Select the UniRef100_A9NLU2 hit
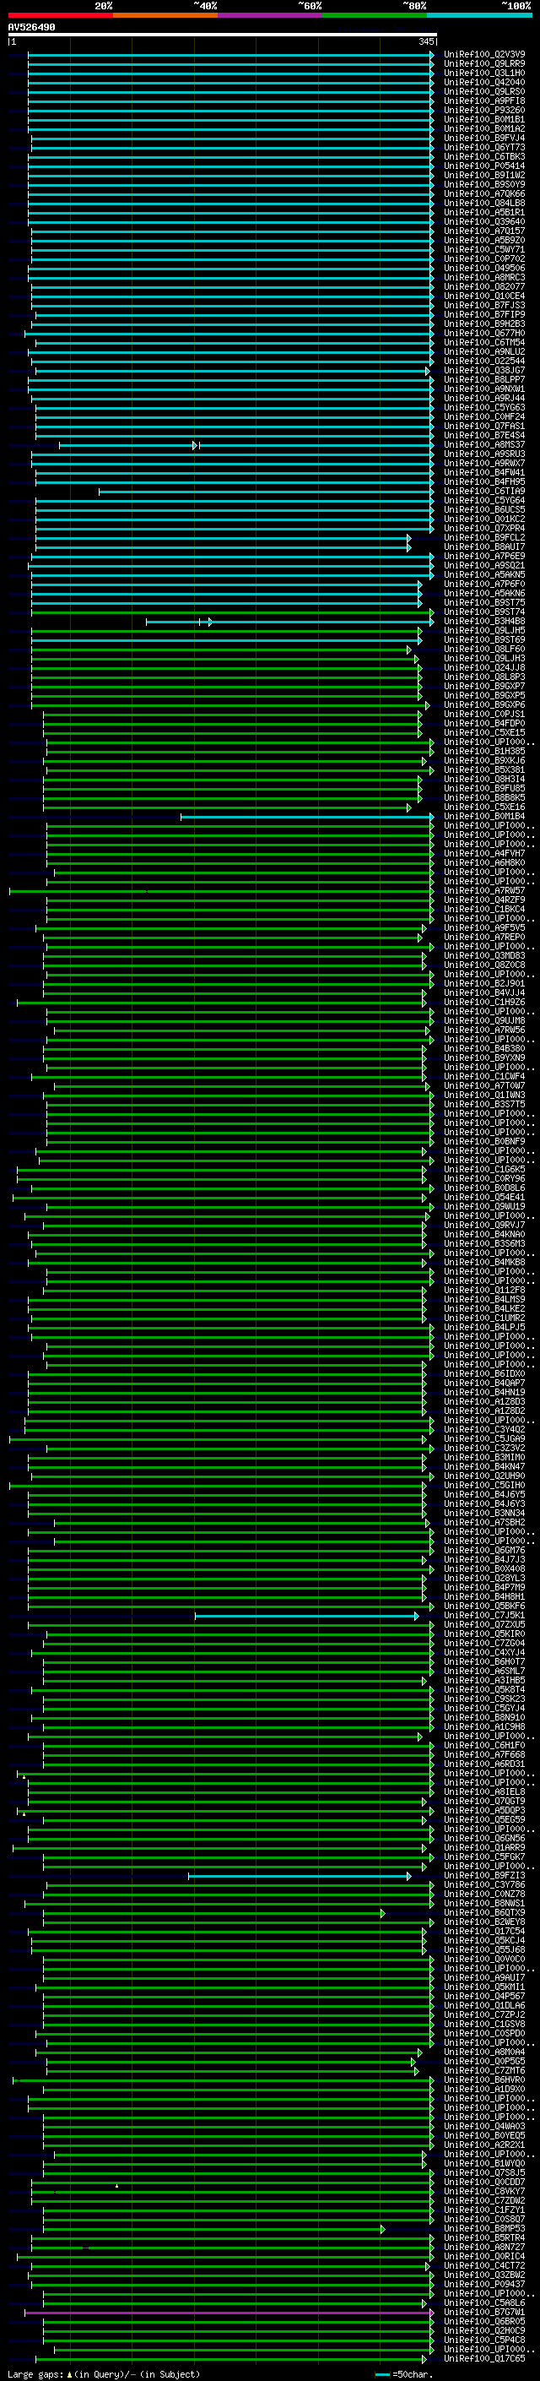This screenshot has width=540, height=2381. point(484,352)
